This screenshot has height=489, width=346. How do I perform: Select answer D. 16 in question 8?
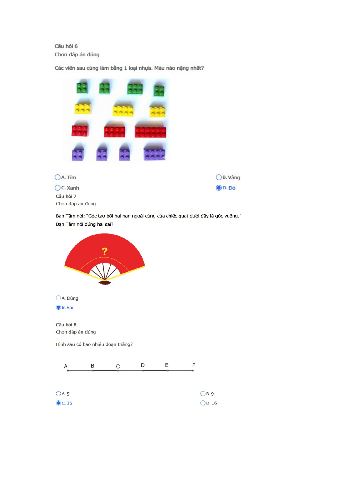coord(203,403)
